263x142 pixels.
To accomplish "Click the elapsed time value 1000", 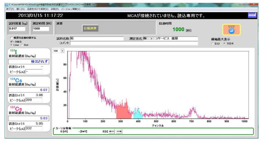I will coord(179,29).
